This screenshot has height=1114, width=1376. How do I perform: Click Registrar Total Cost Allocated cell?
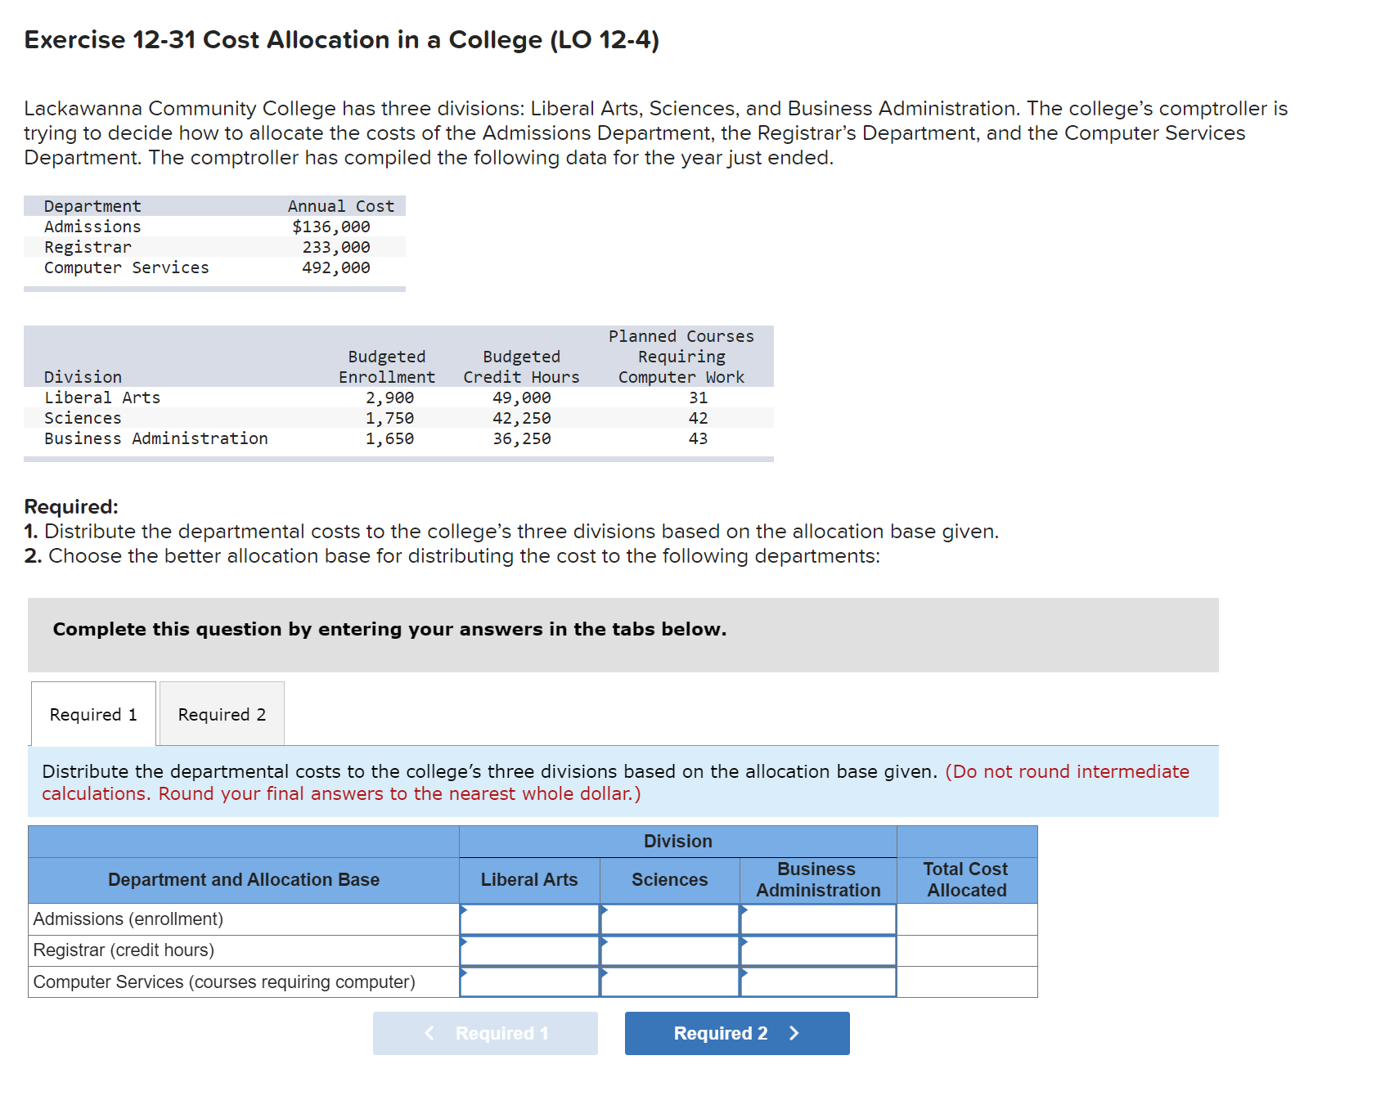(967, 950)
